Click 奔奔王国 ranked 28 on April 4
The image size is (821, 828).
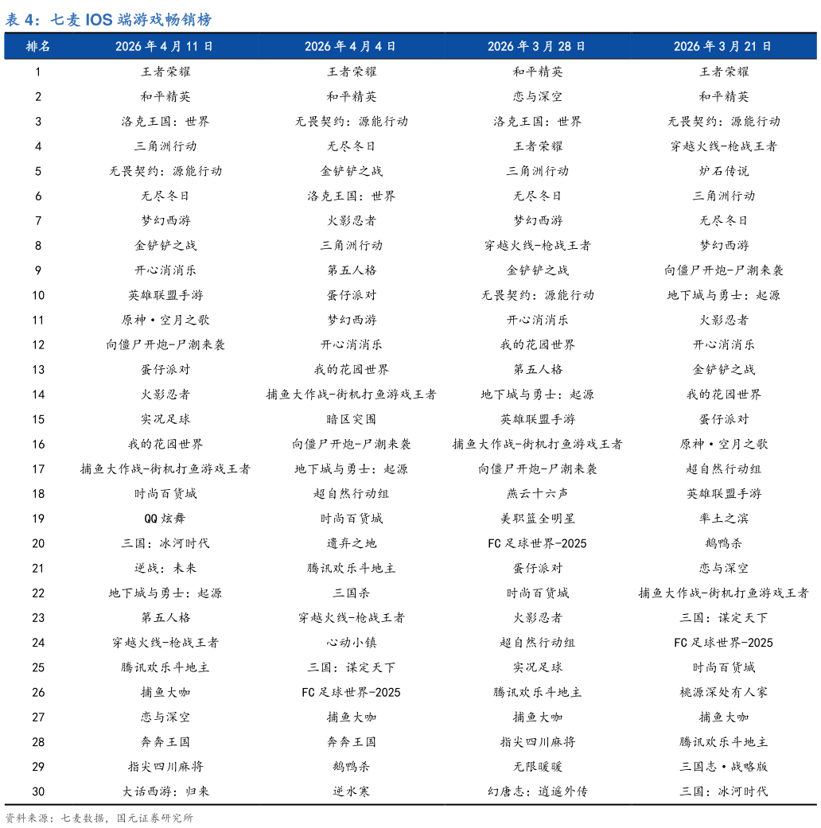pos(352,742)
